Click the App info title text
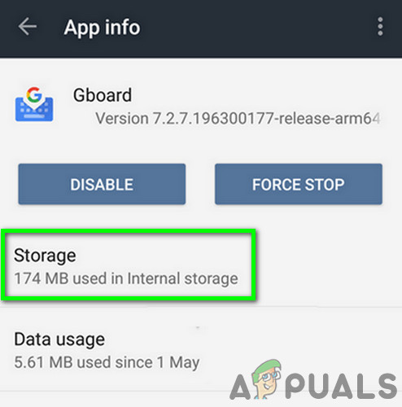The height and width of the screenshot is (407, 402). (x=103, y=28)
